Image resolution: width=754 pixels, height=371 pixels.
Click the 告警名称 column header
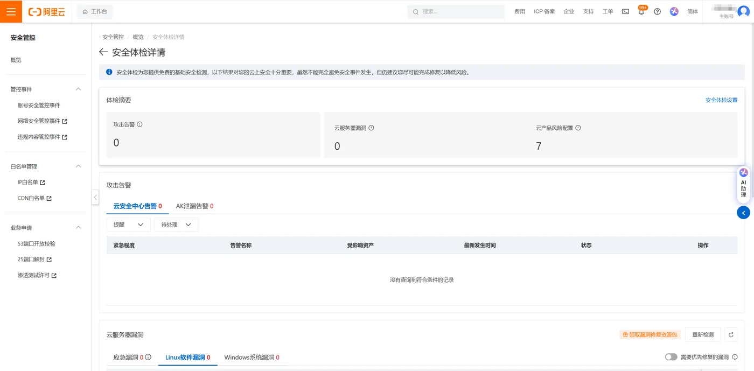[x=241, y=246]
